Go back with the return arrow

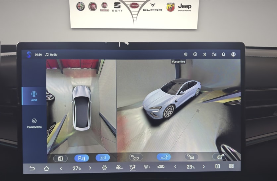coord(32,168)
